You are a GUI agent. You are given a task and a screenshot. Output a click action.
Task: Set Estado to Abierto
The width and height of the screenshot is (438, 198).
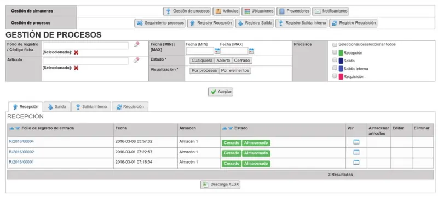(x=223, y=61)
